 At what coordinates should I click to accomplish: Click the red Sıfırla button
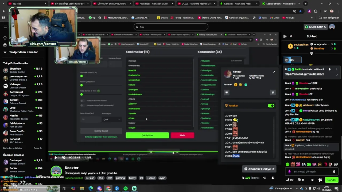point(182,135)
